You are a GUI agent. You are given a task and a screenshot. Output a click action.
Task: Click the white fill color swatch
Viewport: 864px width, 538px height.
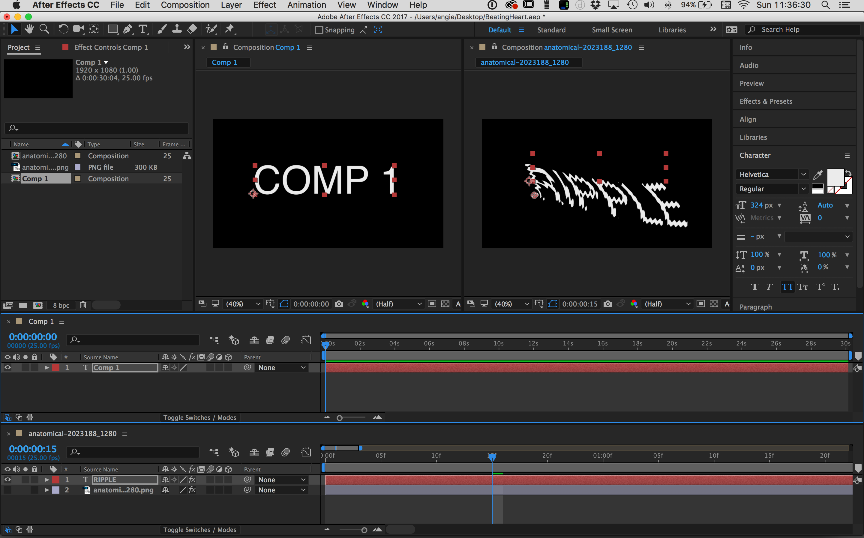coord(835,177)
